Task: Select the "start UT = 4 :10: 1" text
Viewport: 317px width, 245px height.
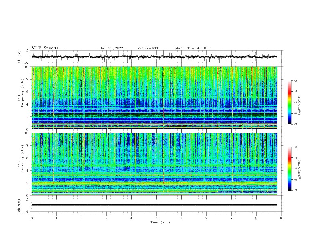Action: point(193,48)
